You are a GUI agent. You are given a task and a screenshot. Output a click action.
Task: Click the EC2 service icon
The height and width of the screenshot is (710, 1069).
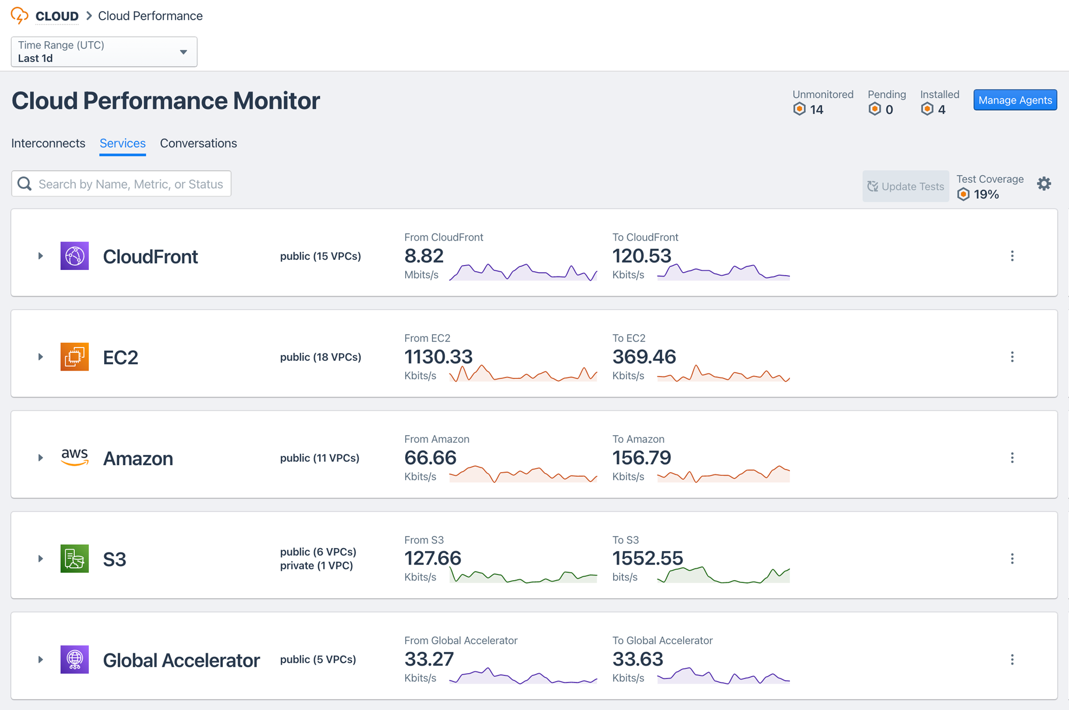pos(75,357)
